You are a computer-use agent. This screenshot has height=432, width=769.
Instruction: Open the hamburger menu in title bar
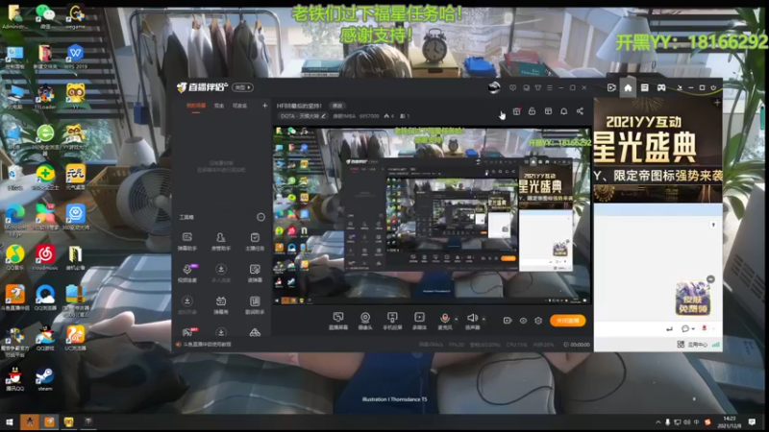(549, 87)
